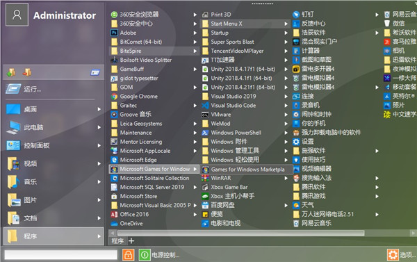Add a new tab with plus button
This screenshot has width=417, height=262.
[131, 240]
